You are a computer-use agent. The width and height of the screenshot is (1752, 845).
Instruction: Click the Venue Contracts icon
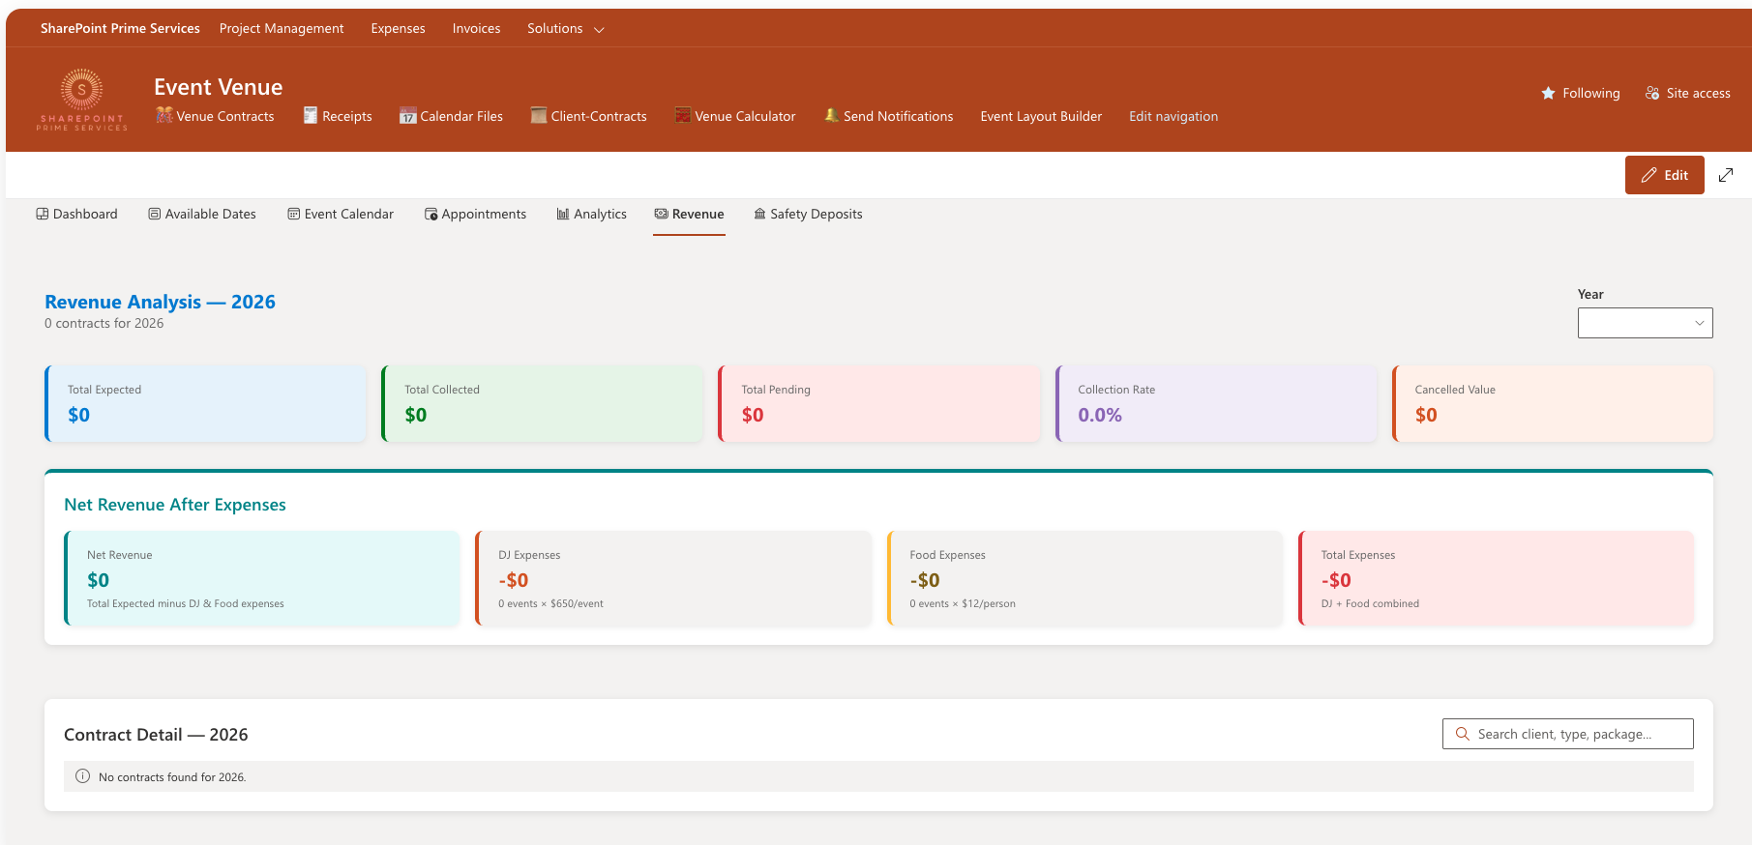(x=164, y=115)
